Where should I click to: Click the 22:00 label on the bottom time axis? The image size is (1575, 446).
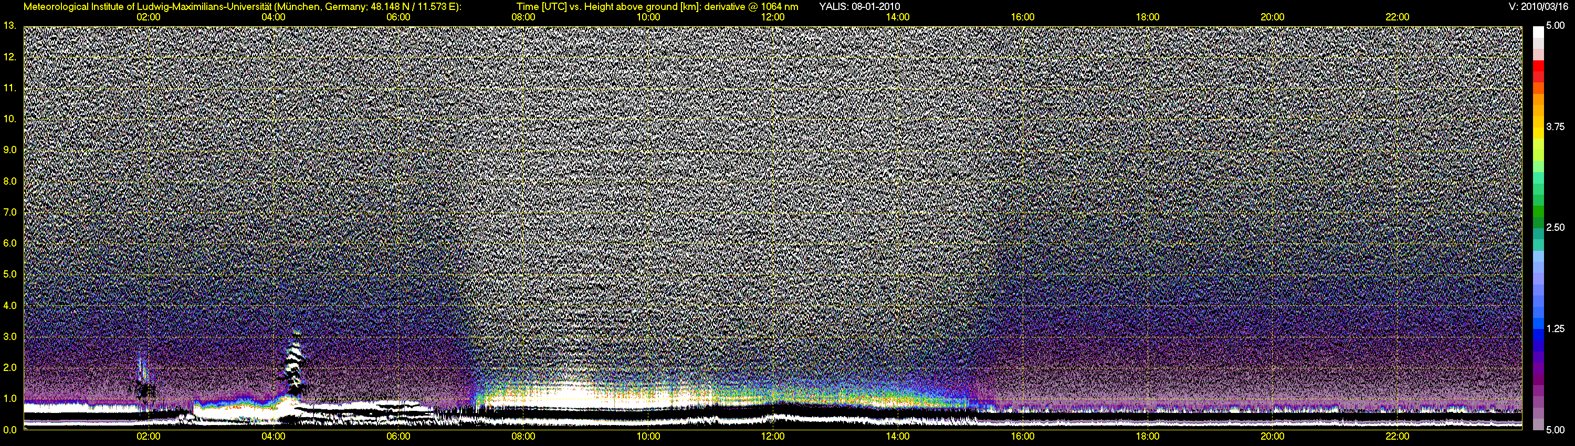(1397, 436)
